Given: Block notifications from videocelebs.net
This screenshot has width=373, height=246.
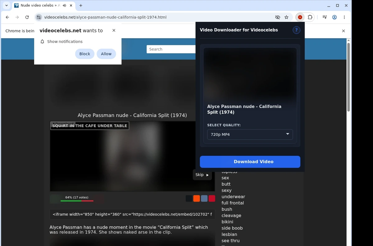Looking at the screenshot, I should coord(85,54).
